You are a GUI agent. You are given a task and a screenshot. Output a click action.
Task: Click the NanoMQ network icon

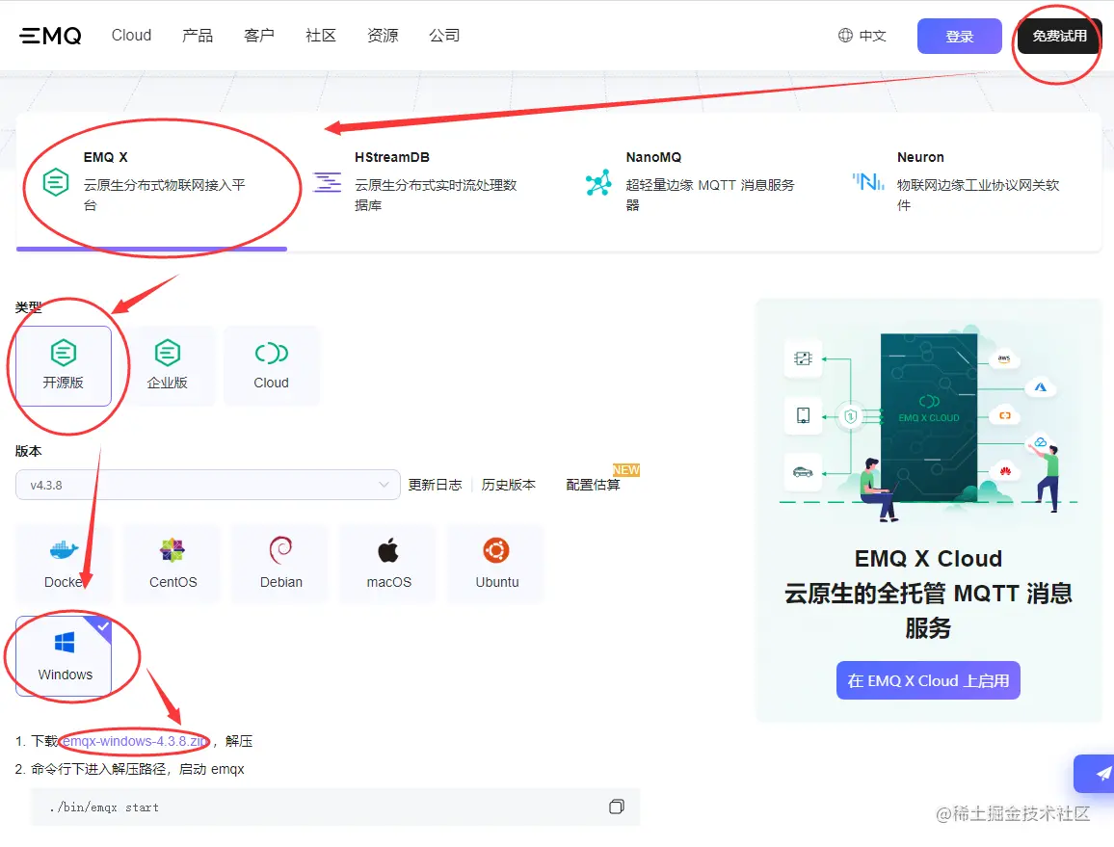pyautogui.click(x=598, y=183)
